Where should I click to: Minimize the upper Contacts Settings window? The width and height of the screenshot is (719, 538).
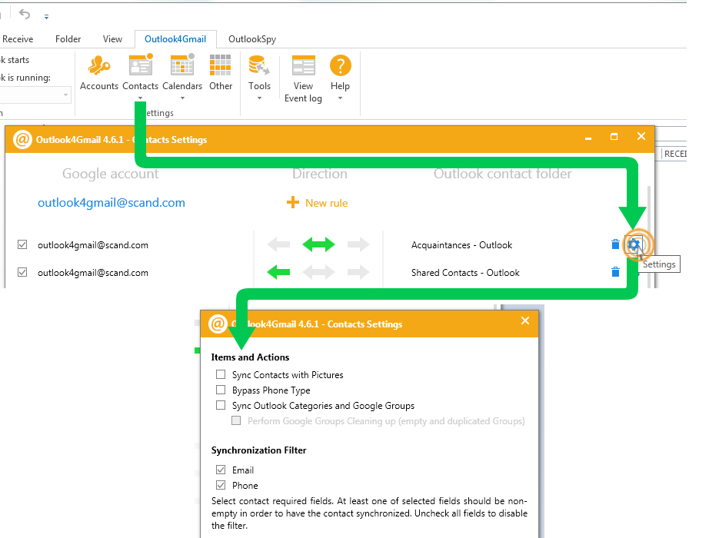click(588, 138)
